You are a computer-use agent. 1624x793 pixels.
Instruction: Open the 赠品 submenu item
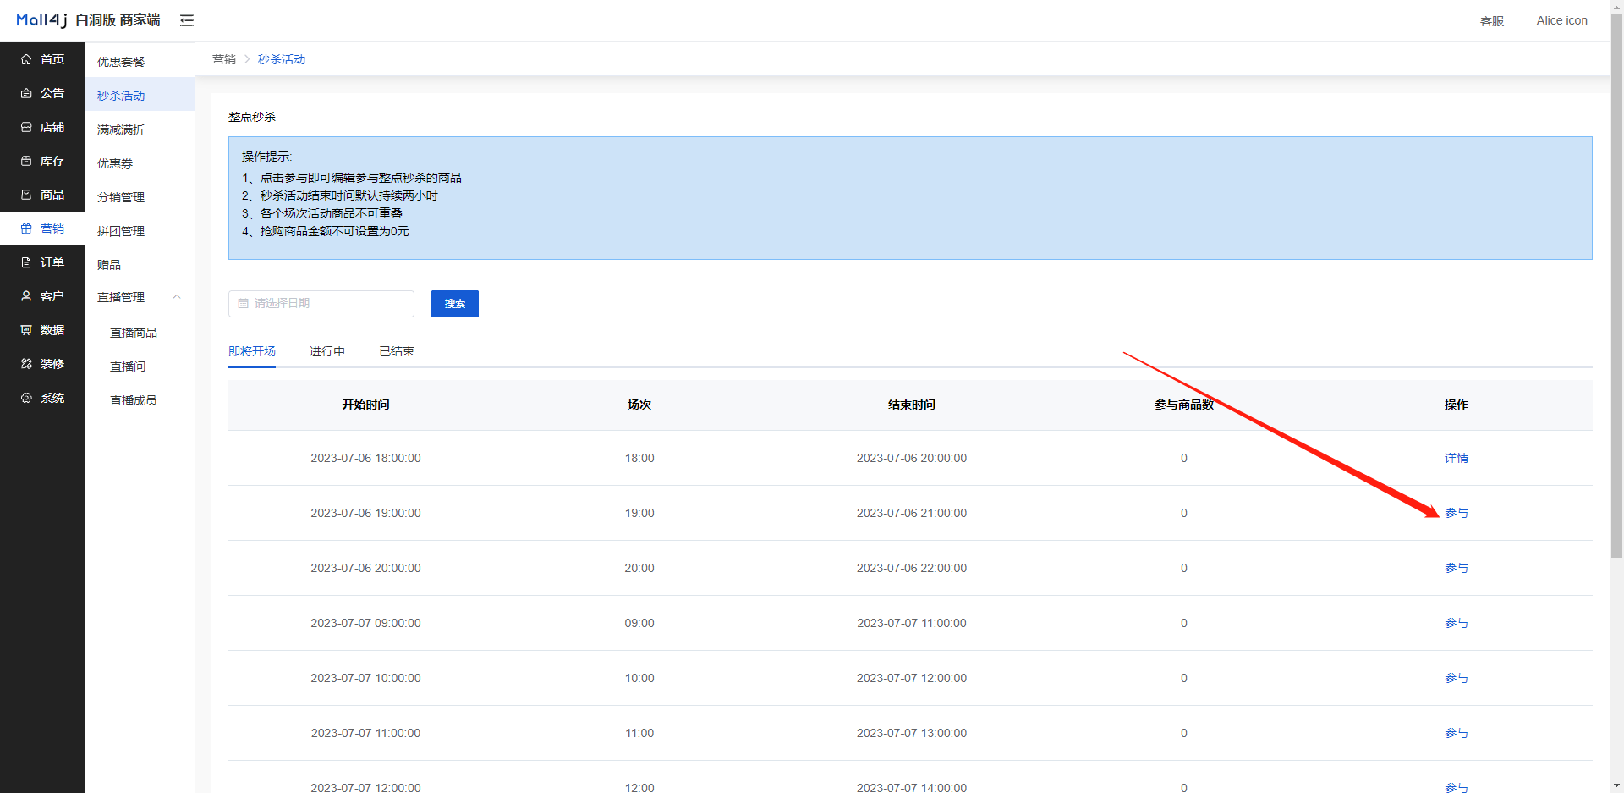coord(109,265)
